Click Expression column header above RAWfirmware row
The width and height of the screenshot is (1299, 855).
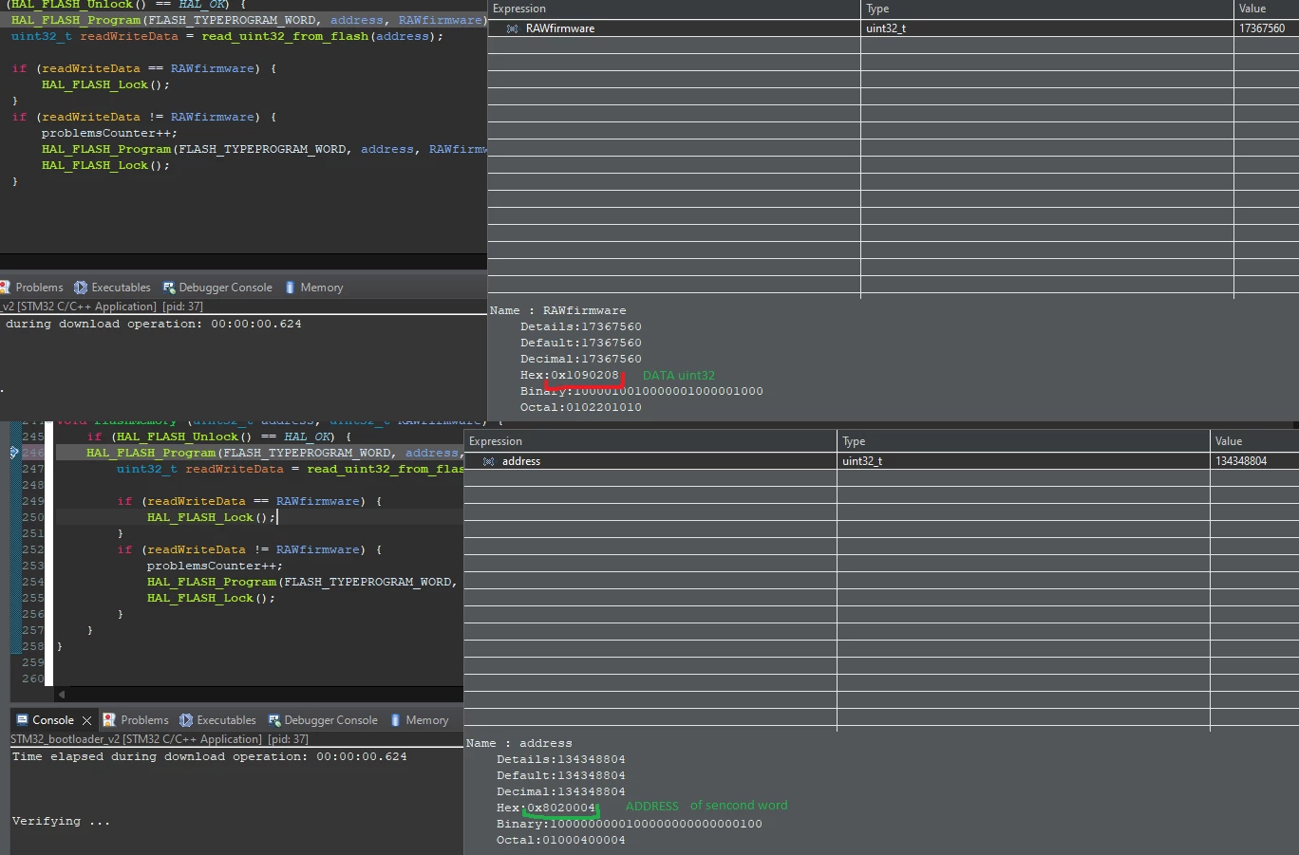click(x=674, y=9)
